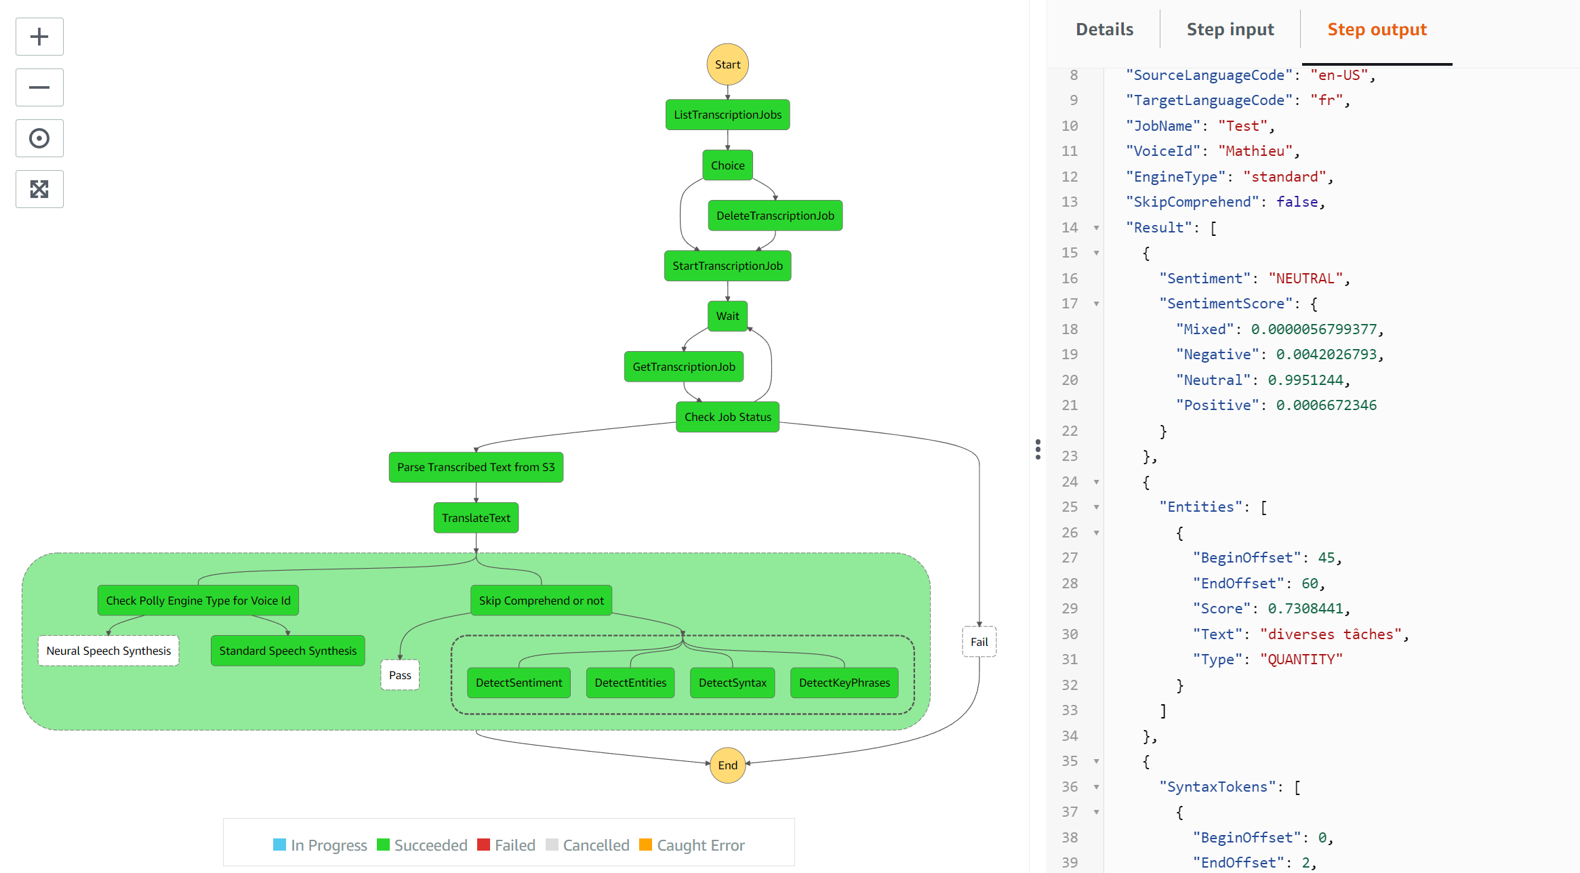This screenshot has height=873, width=1580.
Task: Click the zoom out minus icon
Action: [x=39, y=87]
